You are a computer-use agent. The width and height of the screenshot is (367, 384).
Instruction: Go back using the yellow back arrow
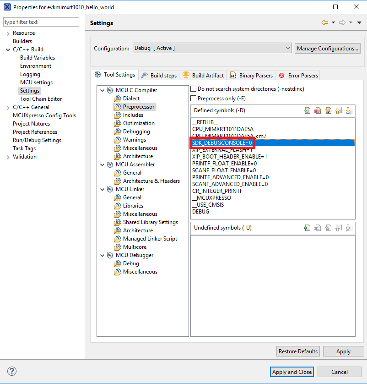[325, 22]
